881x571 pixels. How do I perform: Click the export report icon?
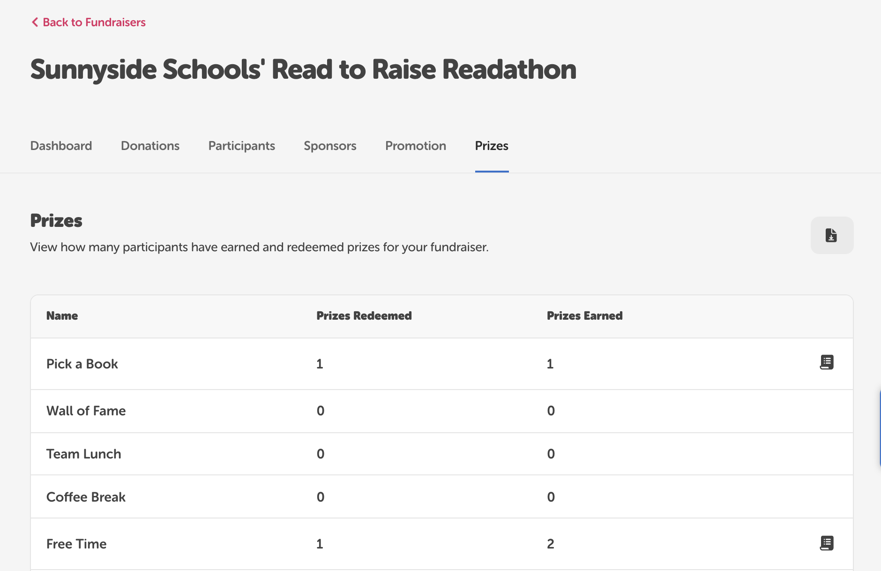click(831, 235)
